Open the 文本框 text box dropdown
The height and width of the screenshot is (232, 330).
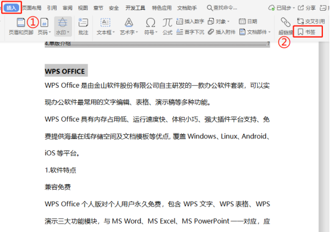pyautogui.click(x=105, y=26)
